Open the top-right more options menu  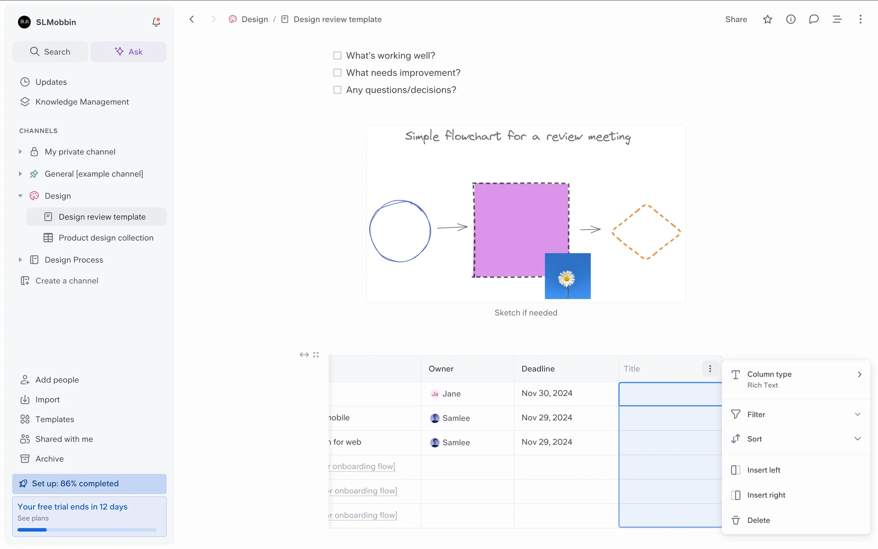[860, 19]
